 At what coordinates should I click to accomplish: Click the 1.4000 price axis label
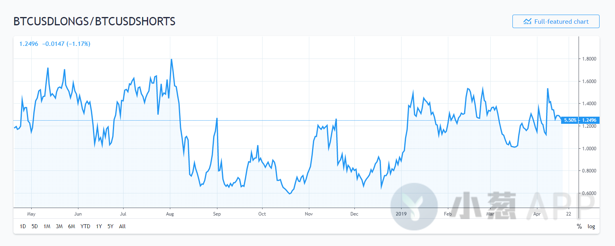click(x=589, y=104)
